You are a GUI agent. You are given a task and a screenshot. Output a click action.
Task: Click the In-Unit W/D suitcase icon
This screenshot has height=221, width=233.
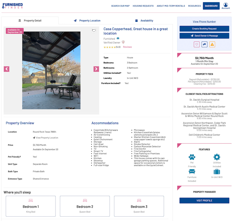tap(217, 172)
